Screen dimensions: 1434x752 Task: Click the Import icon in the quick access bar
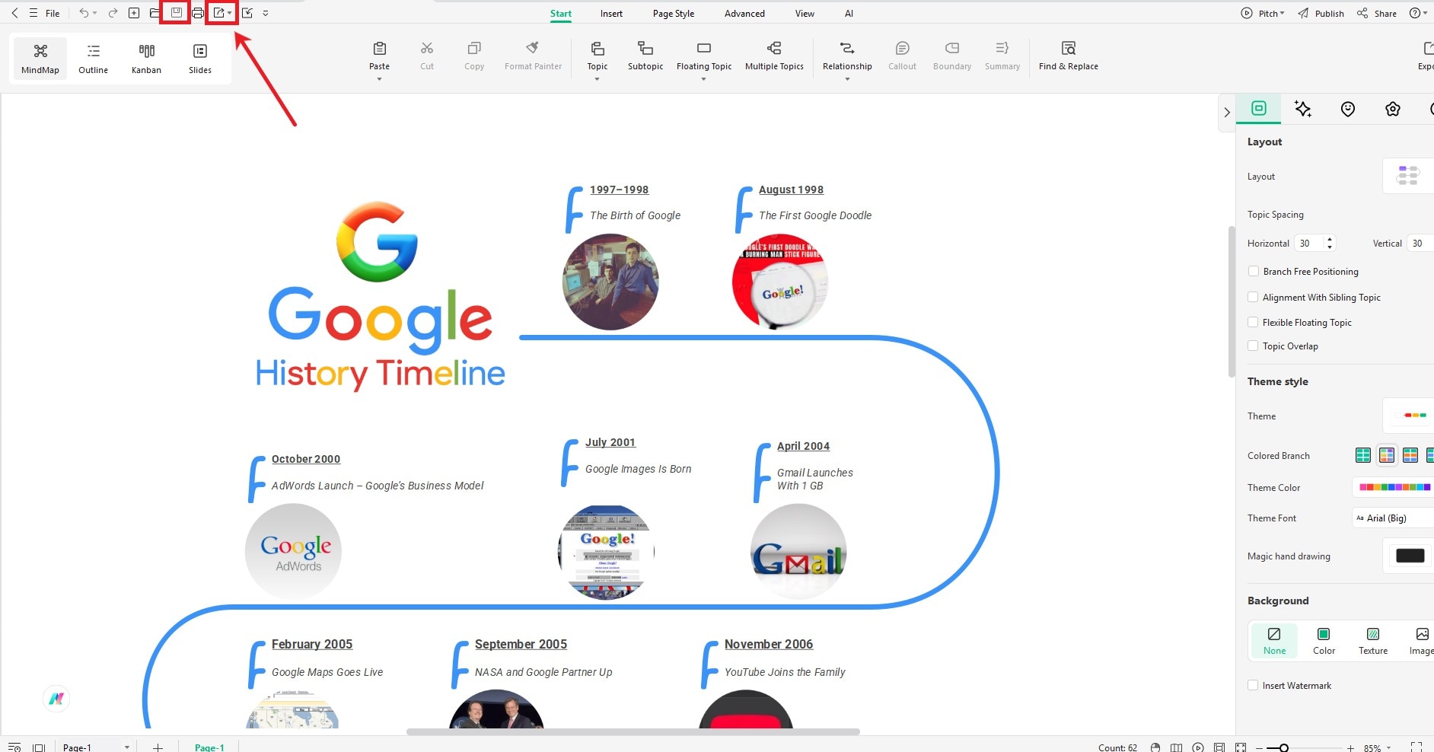(247, 13)
